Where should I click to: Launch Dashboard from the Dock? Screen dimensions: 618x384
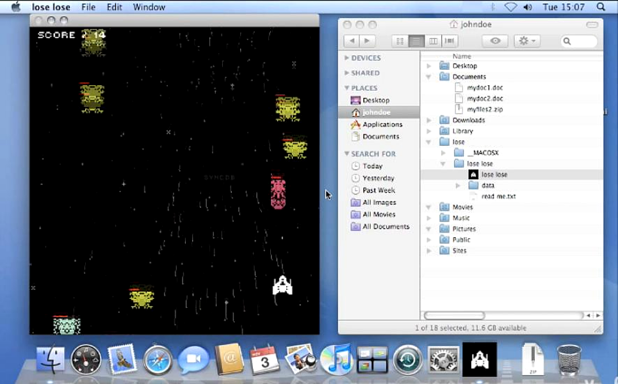pos(86,359)
